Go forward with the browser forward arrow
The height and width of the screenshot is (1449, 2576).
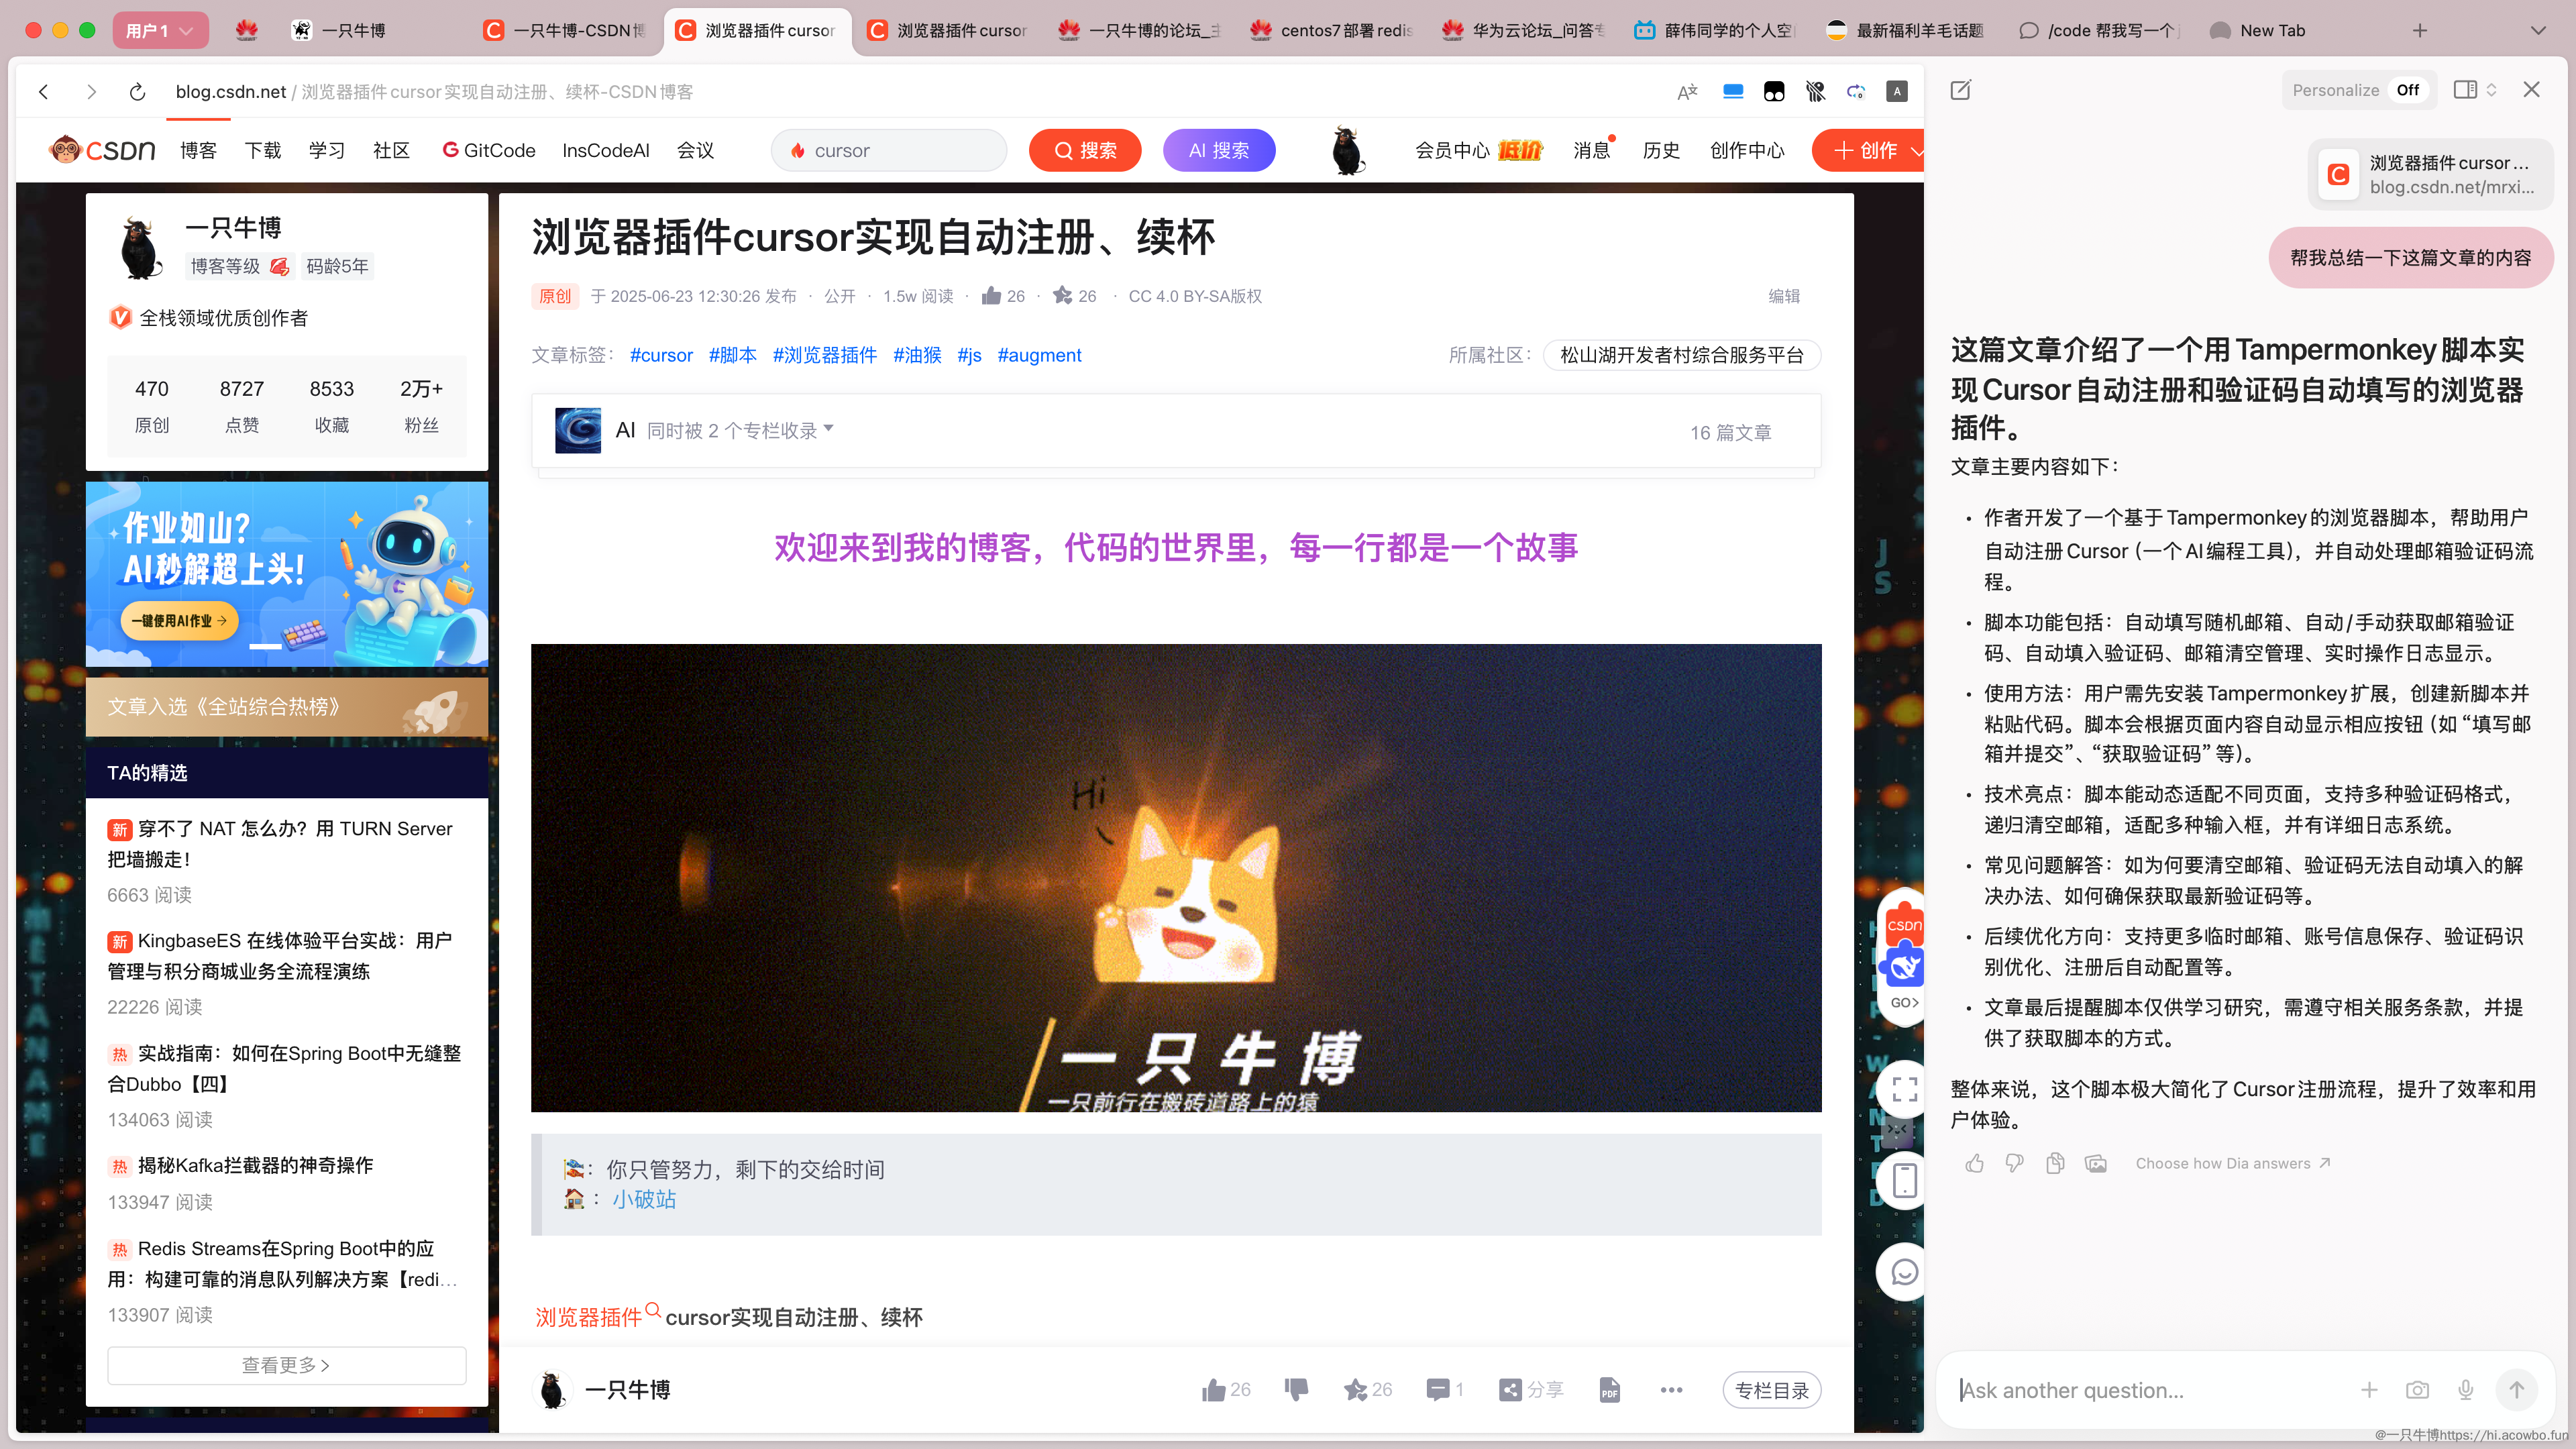(x=91, y=91)
